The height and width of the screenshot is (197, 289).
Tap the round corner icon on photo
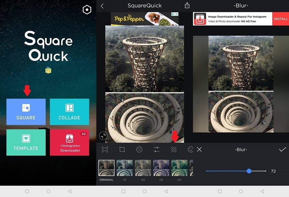coord(103,135)
